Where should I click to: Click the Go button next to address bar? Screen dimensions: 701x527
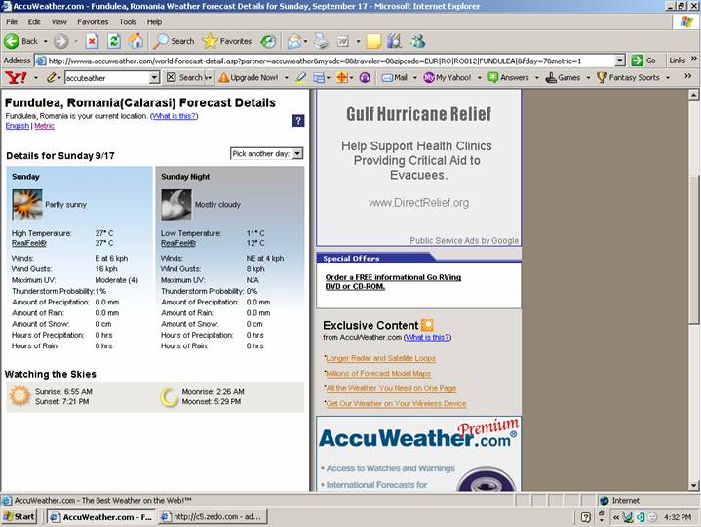pyautogui.click(x=643, y=61)
